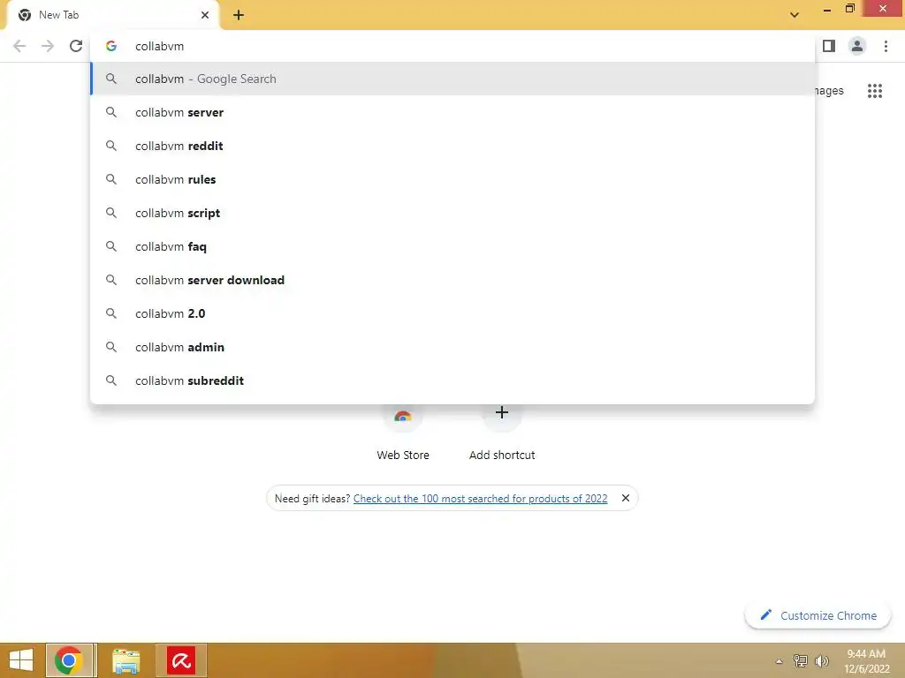Select the New Tab browser tab
The image size is (905, 678).
(x=112, y=16)
